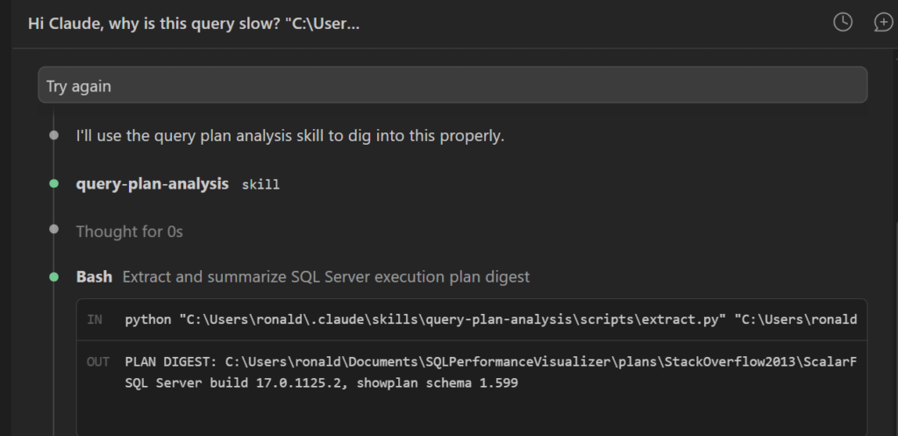Open the conversation title Hi Claude header

click(194, 24)
